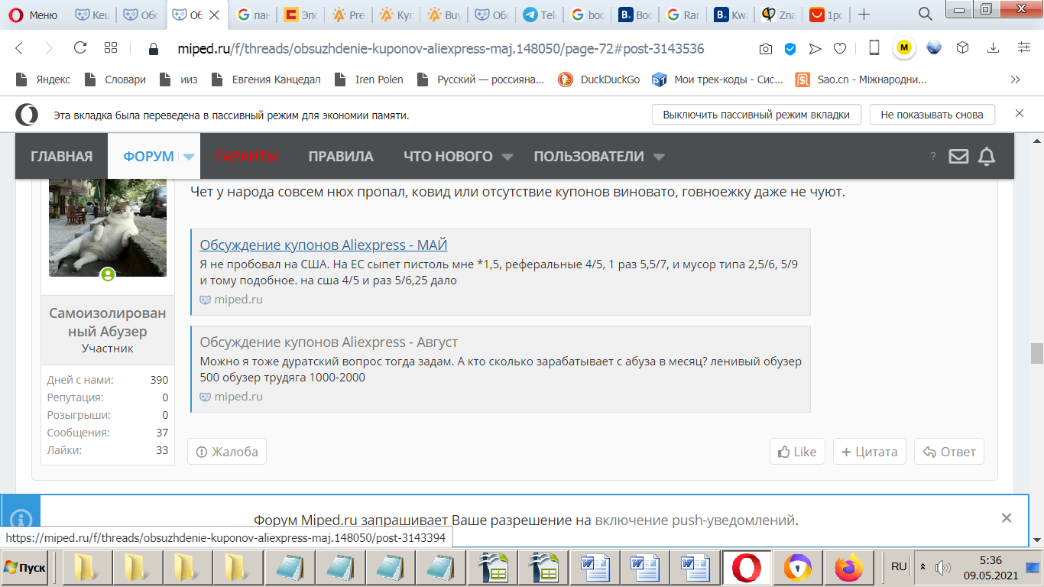Switch to the 'Pre' tab
Screen dimensions: 1044x587
(x=351, y=15)
